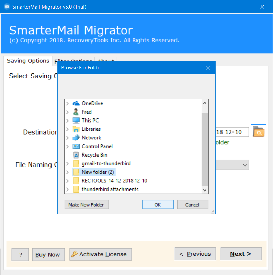Click the New folder (2) folder icon
The width and height of the screenshot is (273, 275).
[76, 172]
